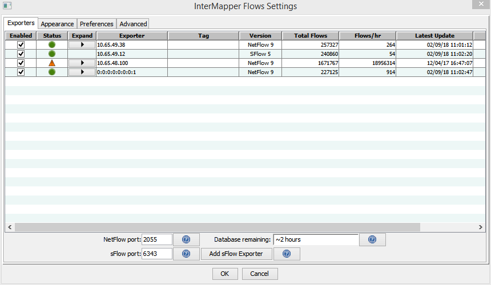Viewport: 491px width, 285px height.
Task: Expand exporter 0:0:0:0:0:0:0:1 row
Action: pos(82,72)
